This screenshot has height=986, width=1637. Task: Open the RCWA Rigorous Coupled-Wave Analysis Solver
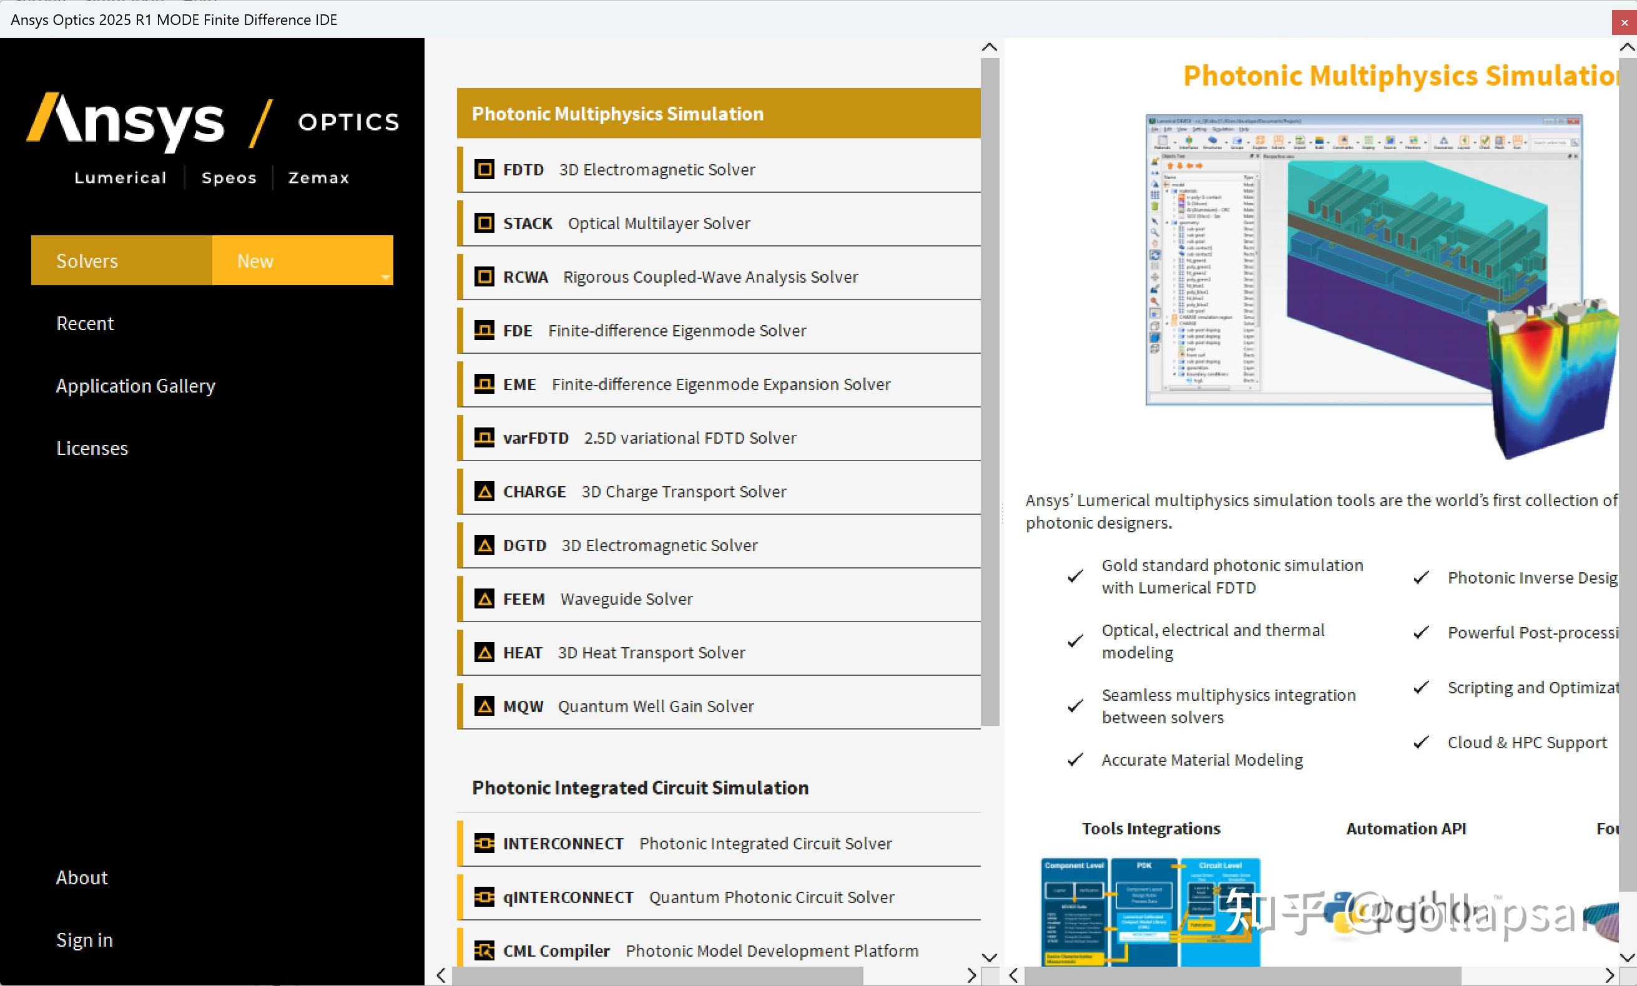click(717, 277)
